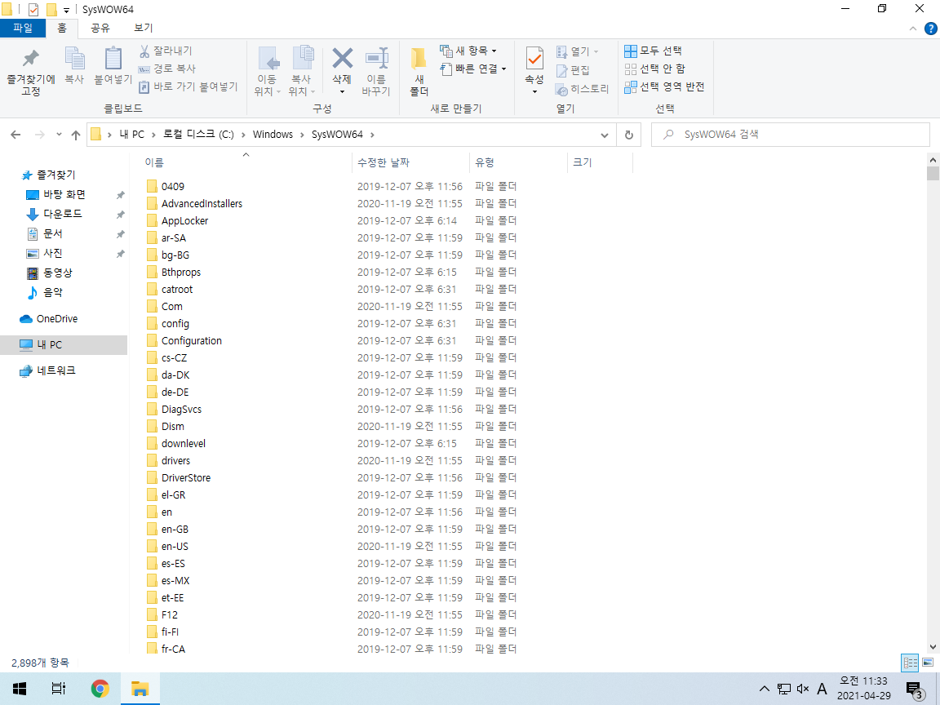Open the New item (새 항목) menu
The width and height of the screenshot is (940, 705).
468,51
